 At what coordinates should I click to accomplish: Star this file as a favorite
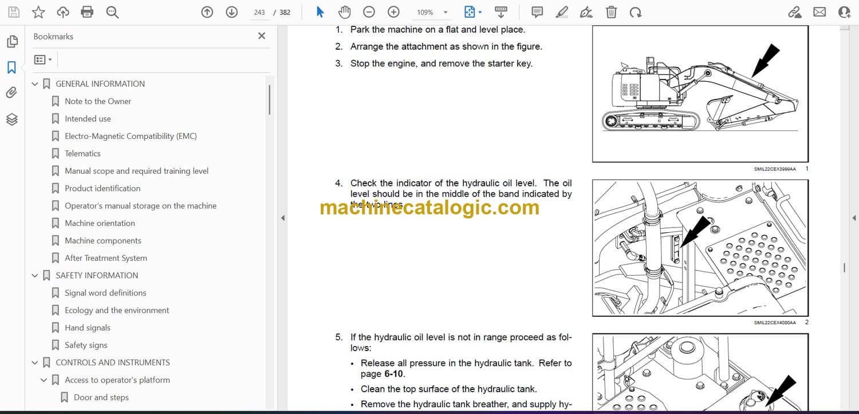tap(38, 12)
